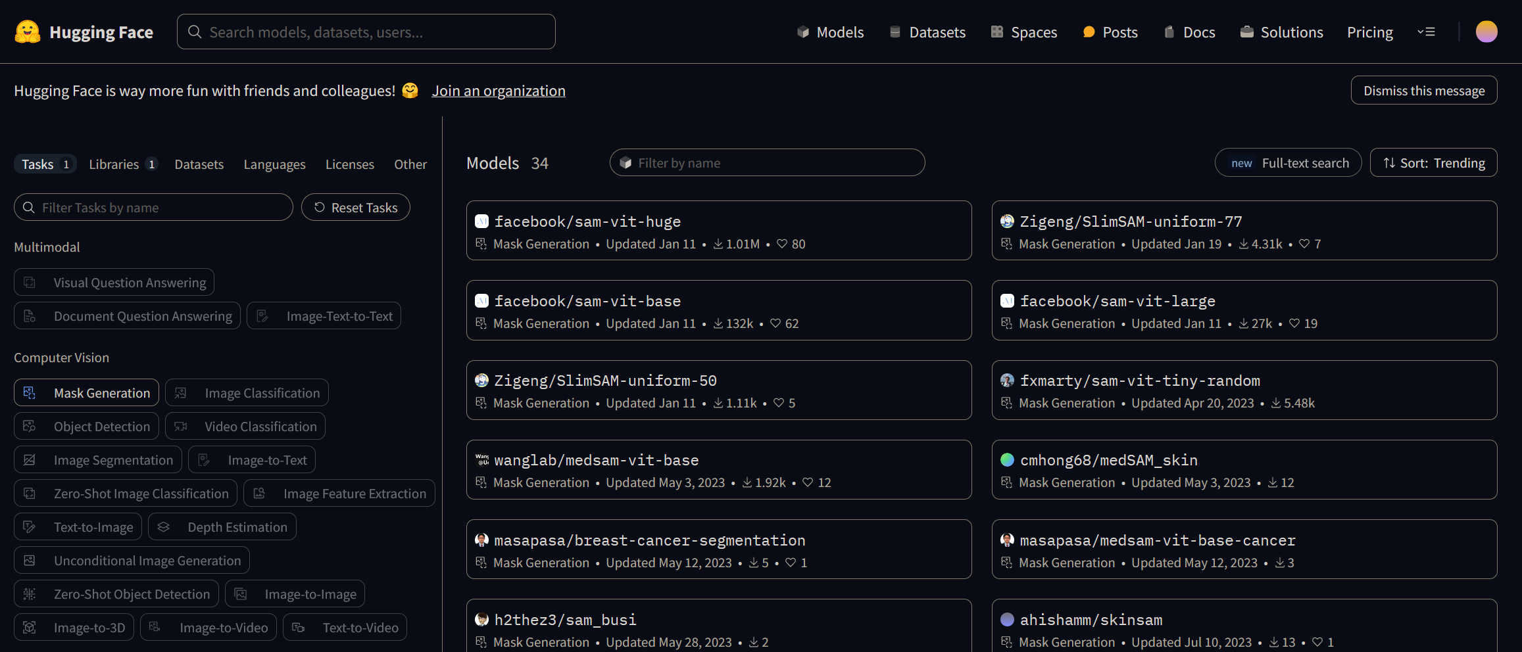Viewport: 1522px width, 652px height.
Task: Open the Datasets nav item
Action: [927, 32]
